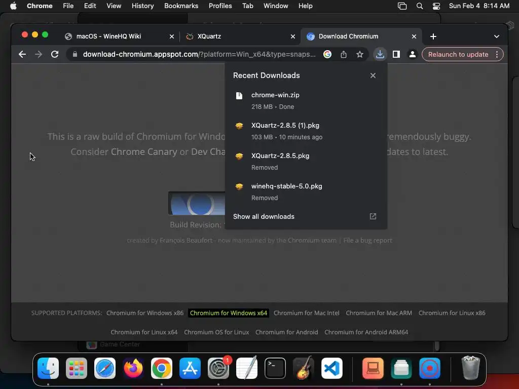Open the Chrome profile avatar
519x389 pixels.
coord(412,54)
